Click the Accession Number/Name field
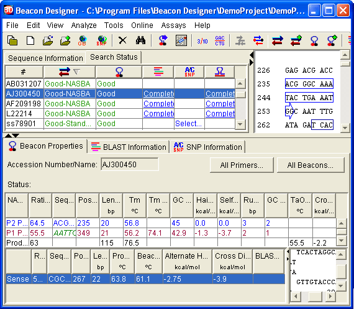Viewport: 354px width, 309px height. pos(130,165)
